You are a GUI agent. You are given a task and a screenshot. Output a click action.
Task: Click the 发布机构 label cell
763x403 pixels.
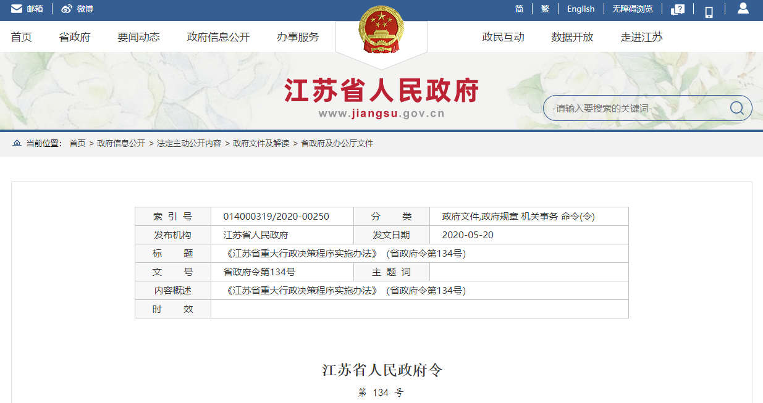click(x=173, y=235)
